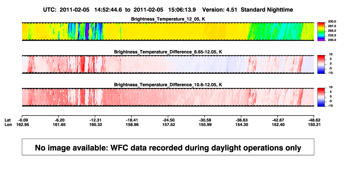Image resolution: width=349 pixels, height=179 pixels.
Task: Click latitude value -48.62
Action: pyautogui.click(x=314, y=120)
